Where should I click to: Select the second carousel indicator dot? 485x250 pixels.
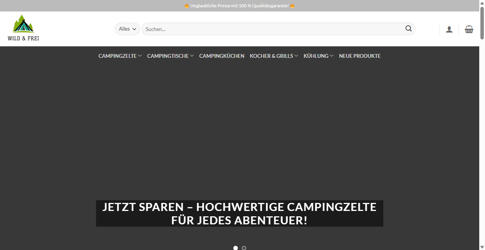(244, 248)
